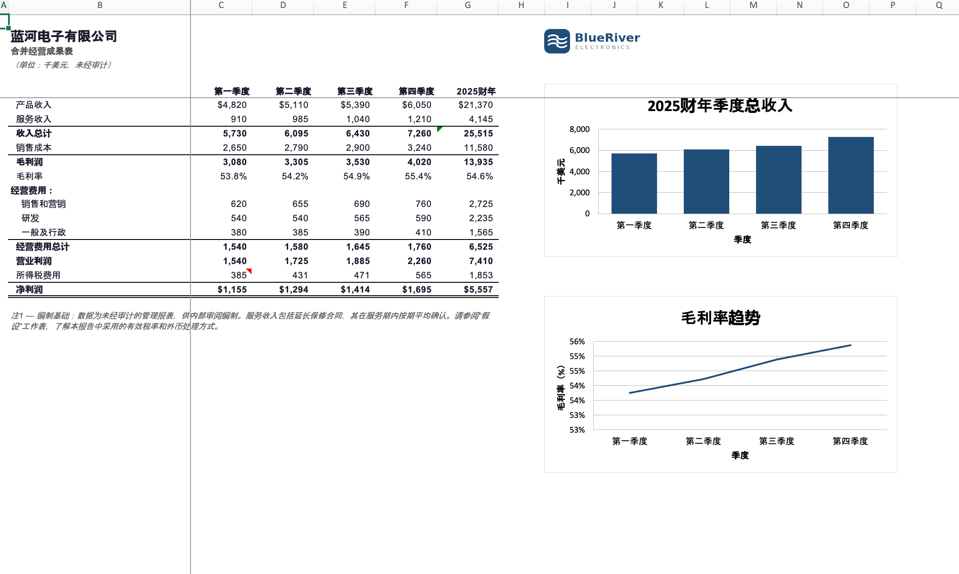959x574 pixels.
Task: Click the 所得税费用 row label
Action: click(38, 275)
